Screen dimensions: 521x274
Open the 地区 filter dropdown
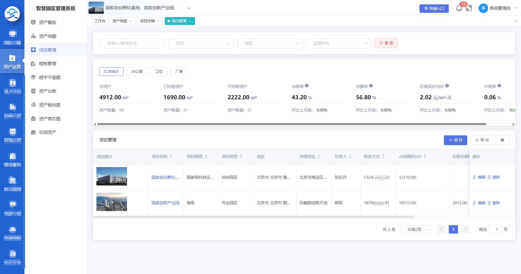[270, 43]
